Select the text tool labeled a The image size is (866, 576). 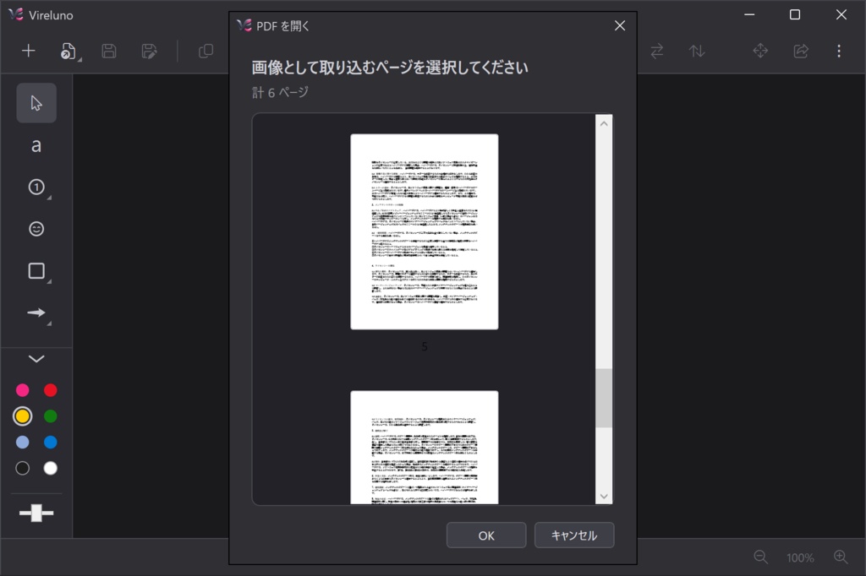point(36,145)
